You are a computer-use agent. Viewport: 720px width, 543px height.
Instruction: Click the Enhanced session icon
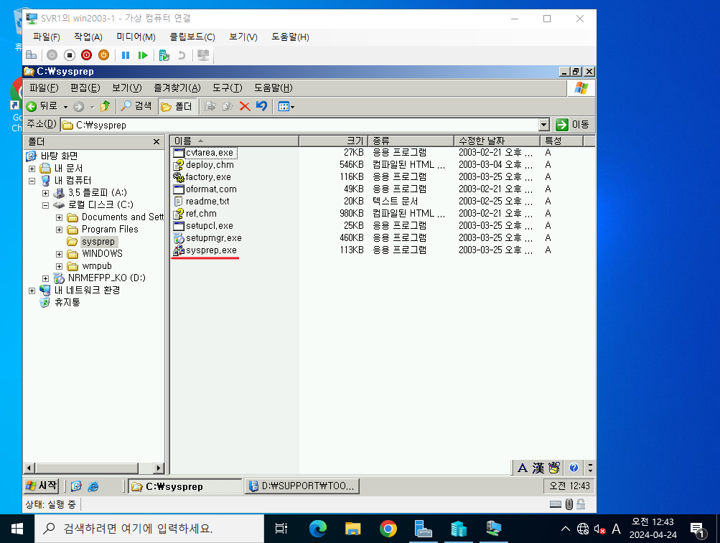coord(203,55)
